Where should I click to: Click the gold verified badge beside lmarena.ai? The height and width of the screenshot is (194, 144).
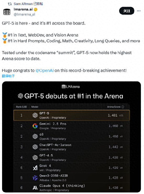(x=36, y=9)
